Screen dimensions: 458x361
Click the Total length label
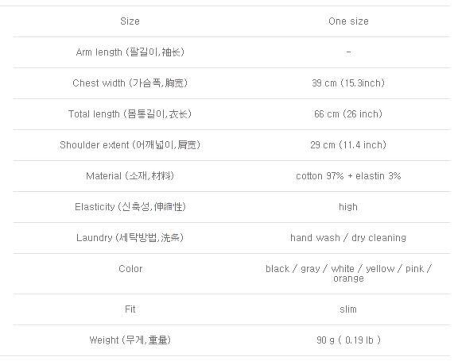pyautogui.click(x=130, y=114)
